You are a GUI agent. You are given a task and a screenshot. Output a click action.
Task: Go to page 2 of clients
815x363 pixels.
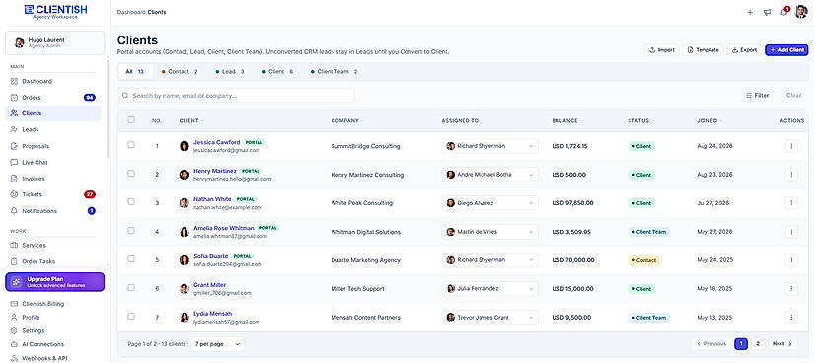pyautogui.click(x=758, y=344)
